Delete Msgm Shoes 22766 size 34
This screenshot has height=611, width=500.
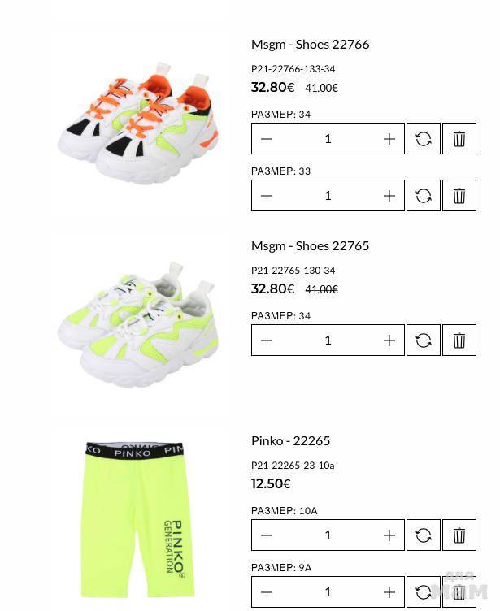(459, 139)
